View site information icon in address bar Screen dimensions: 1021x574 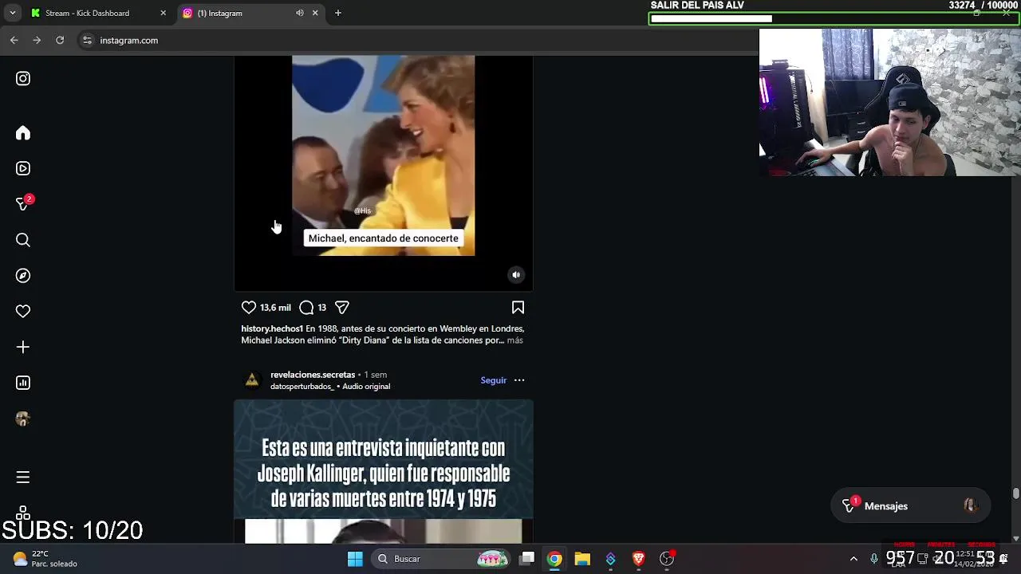click(x=88, y=40)
